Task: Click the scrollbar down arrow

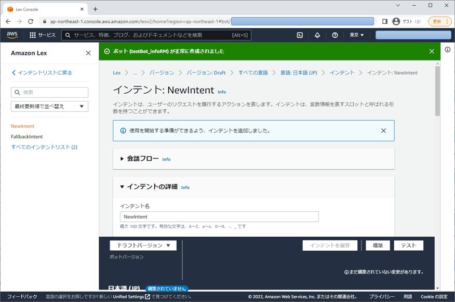Action: pos(437,288)
